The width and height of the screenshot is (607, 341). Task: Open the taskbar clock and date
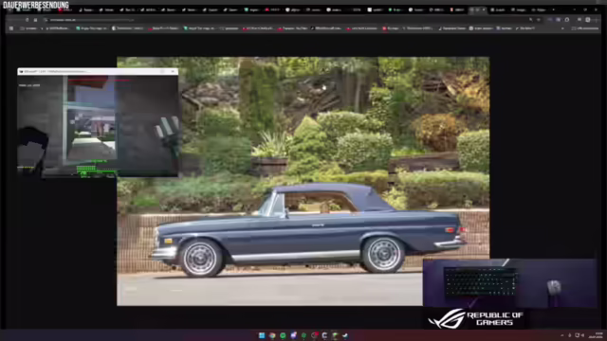click(598, 335)
